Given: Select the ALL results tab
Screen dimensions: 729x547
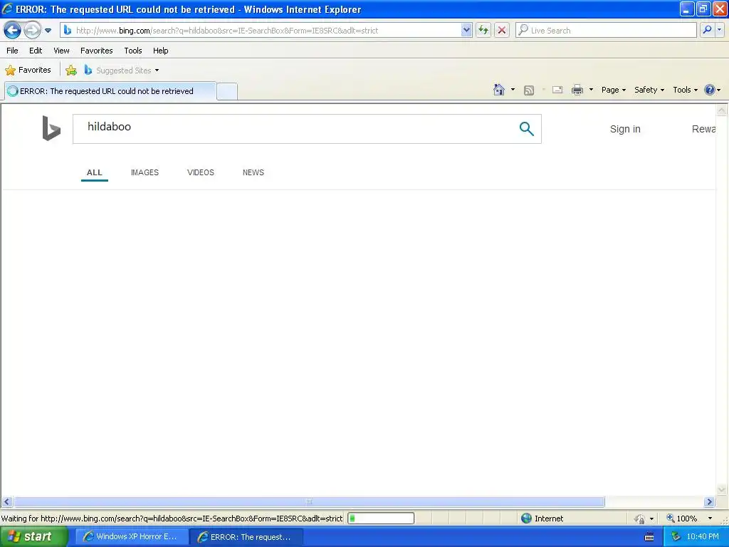Looking at the screenshot, I should pos(95,172).
